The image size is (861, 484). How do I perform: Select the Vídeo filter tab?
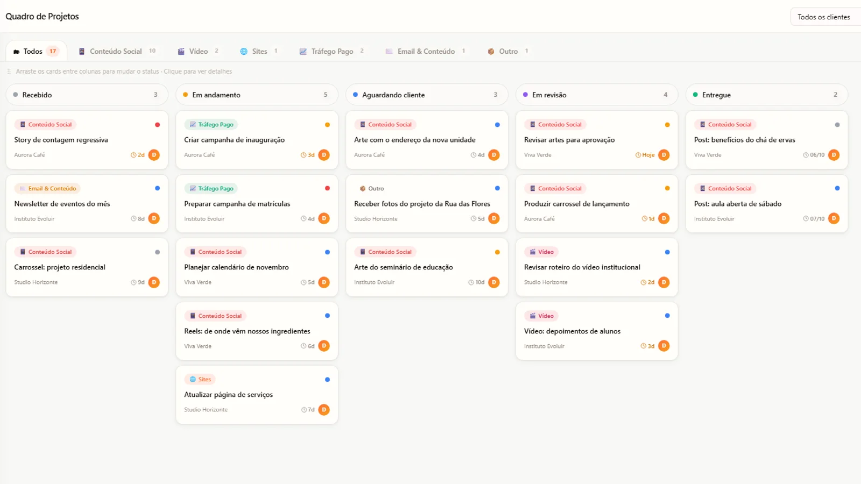click(198, 51)
